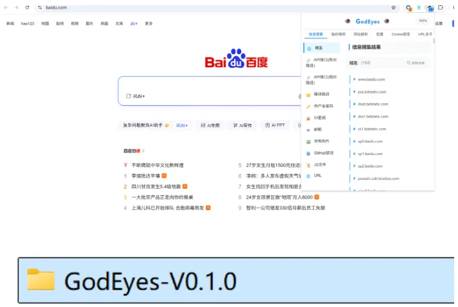Open hot search 一大批农产品正走向你的餐桌
The image size is (458, 307).
point(162,197)
